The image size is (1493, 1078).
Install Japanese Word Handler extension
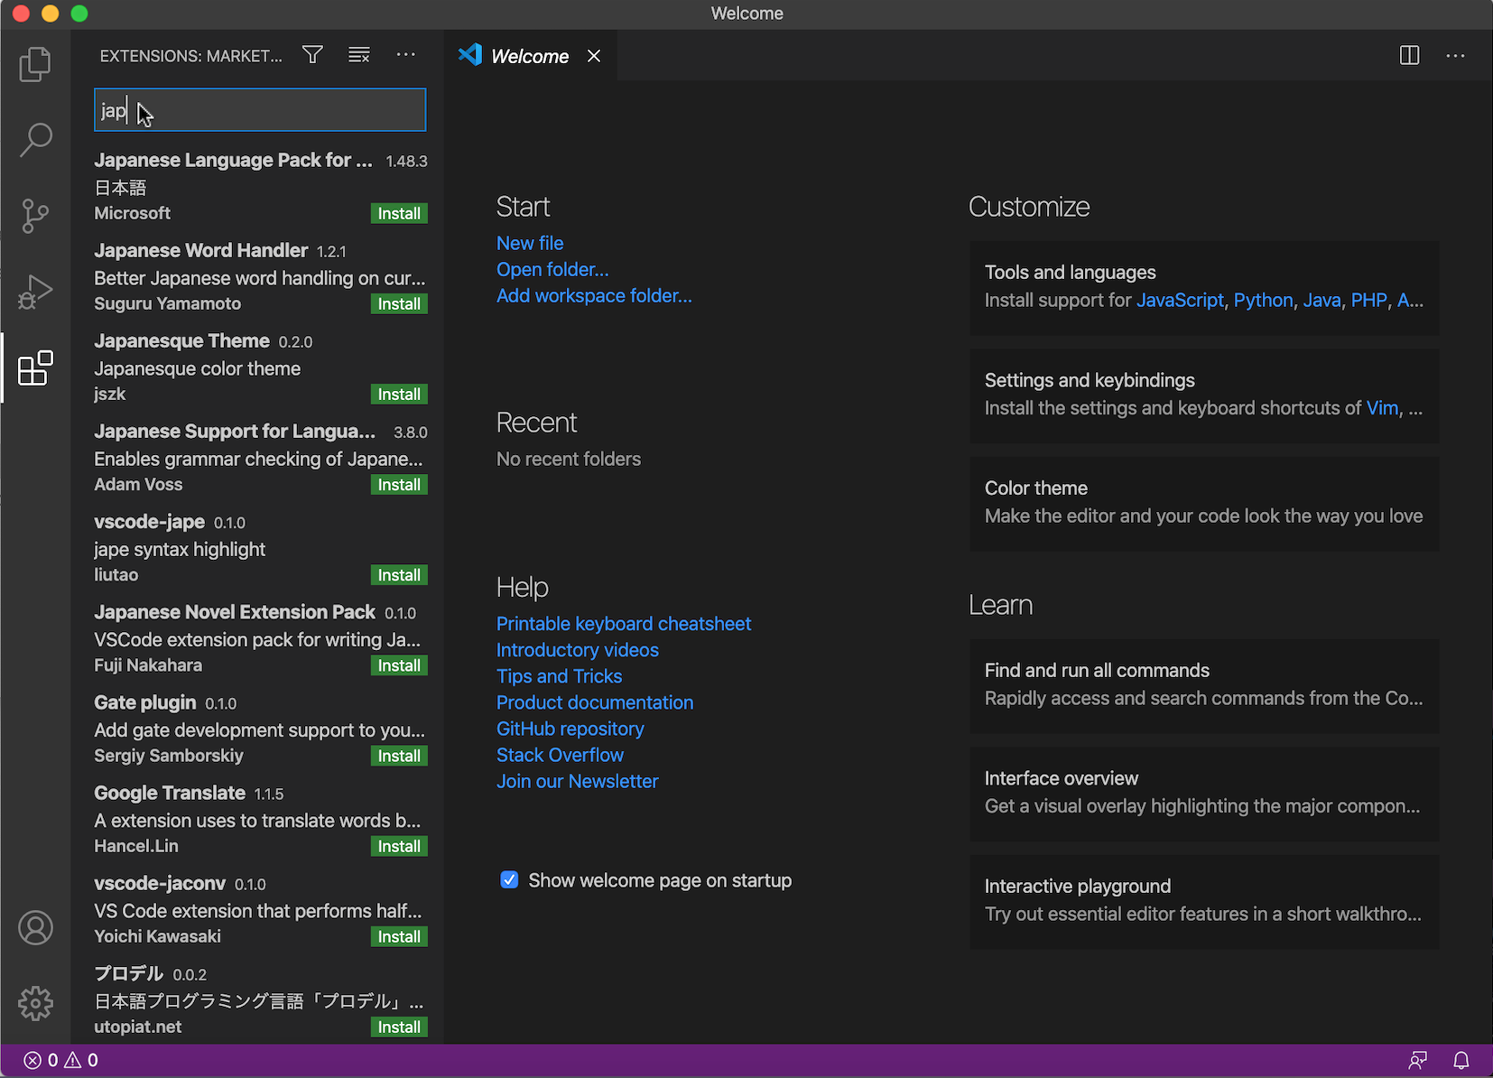click(399, 304)
